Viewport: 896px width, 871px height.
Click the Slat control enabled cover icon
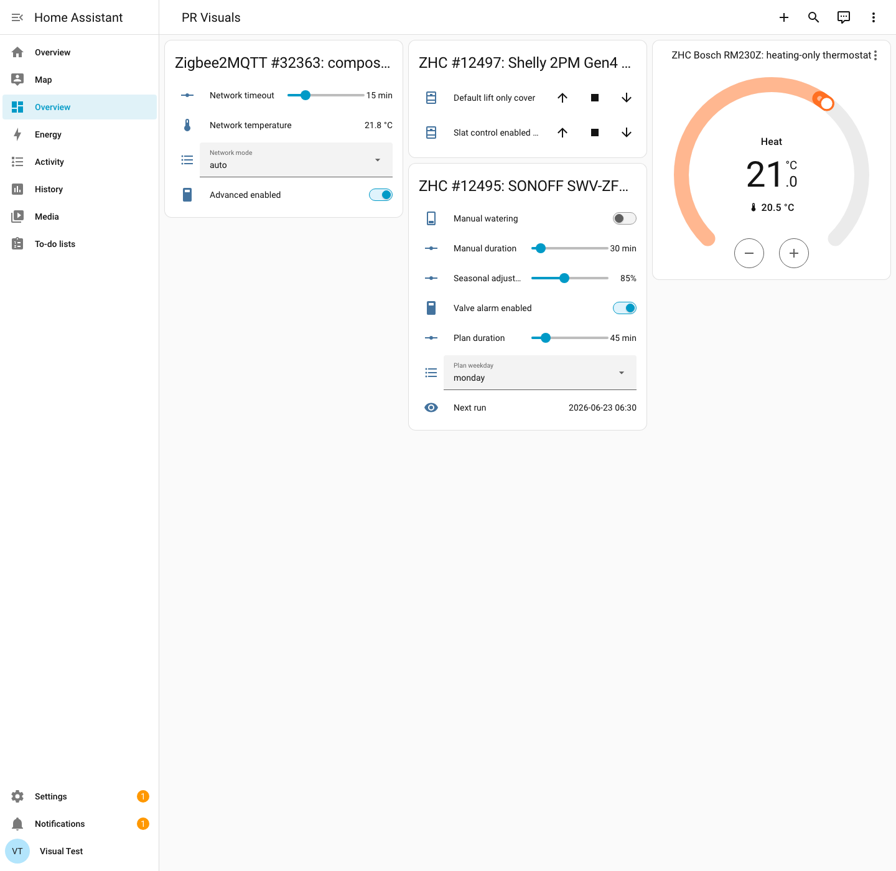point(431,133)
